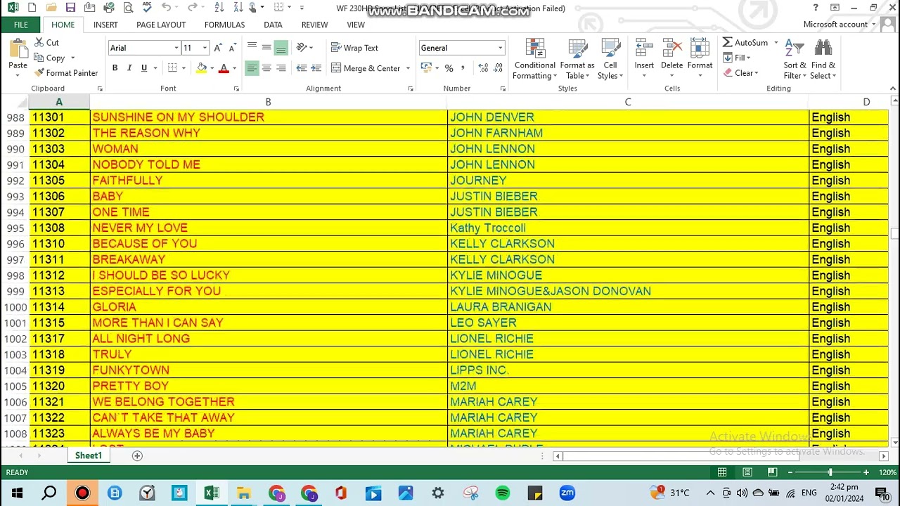Apply the red Font Color
The height and width of the screenshot is (506, 900).
click(224, 68)
